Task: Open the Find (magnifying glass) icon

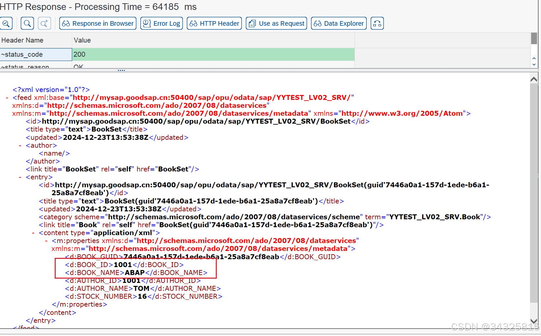Action: 27,23
